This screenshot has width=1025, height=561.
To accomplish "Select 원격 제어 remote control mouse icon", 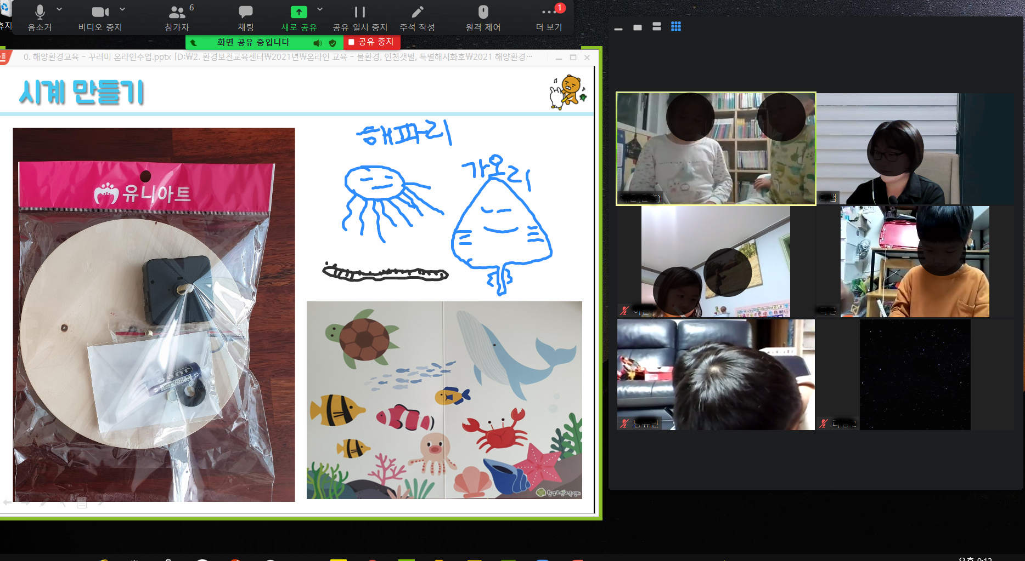I will (483, 18).
